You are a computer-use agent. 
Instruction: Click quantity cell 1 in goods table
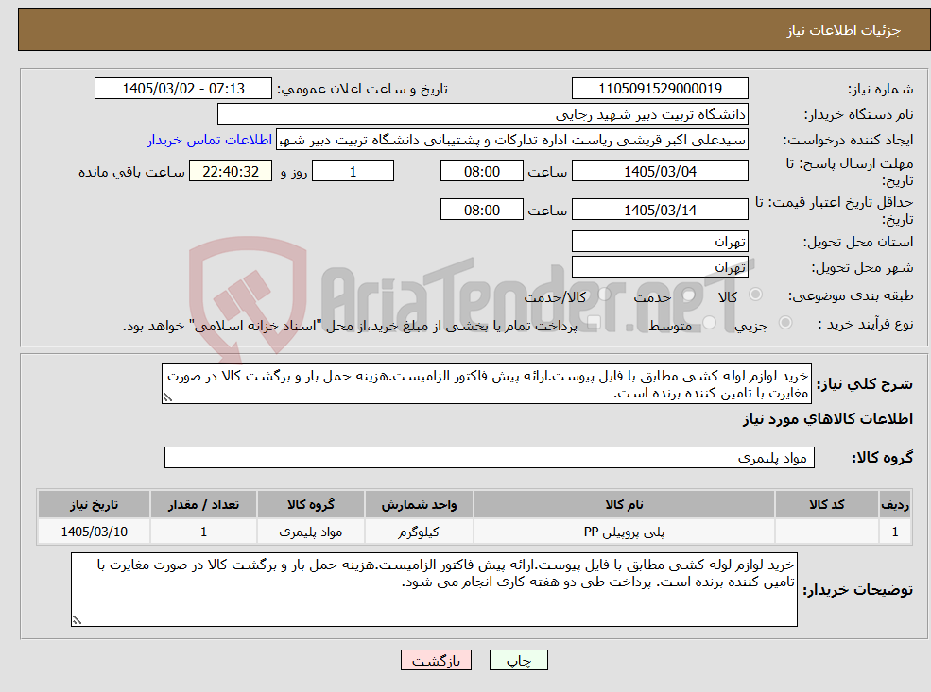[203, 532]
